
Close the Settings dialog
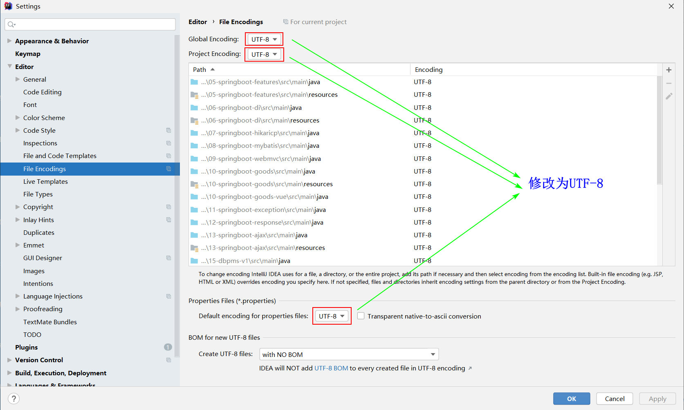coord(671,6)
